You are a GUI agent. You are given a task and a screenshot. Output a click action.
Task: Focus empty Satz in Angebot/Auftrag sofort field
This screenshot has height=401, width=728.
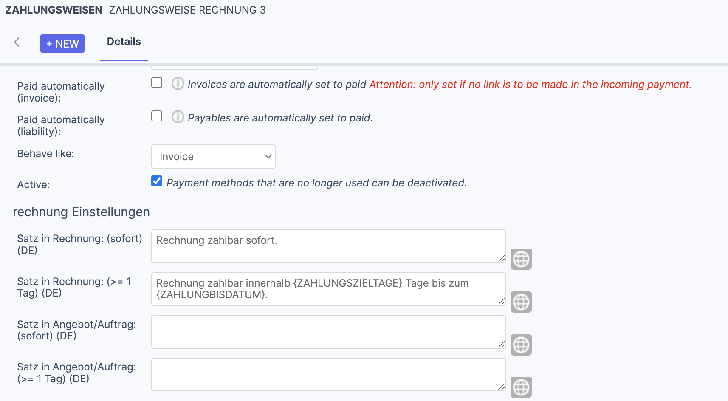328,332
